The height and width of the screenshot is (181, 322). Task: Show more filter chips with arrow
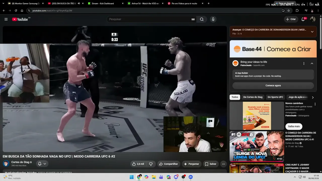(313, 97)
